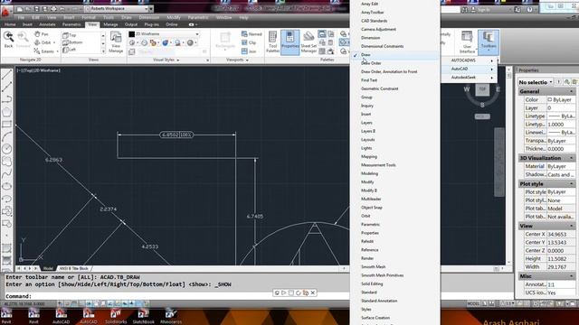Viewport: 579px width, 325px height.
Task: Click the viewport Clip icon
Action: [249, 42]
